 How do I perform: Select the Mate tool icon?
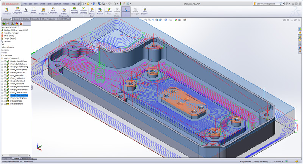[x=26, y=10]
